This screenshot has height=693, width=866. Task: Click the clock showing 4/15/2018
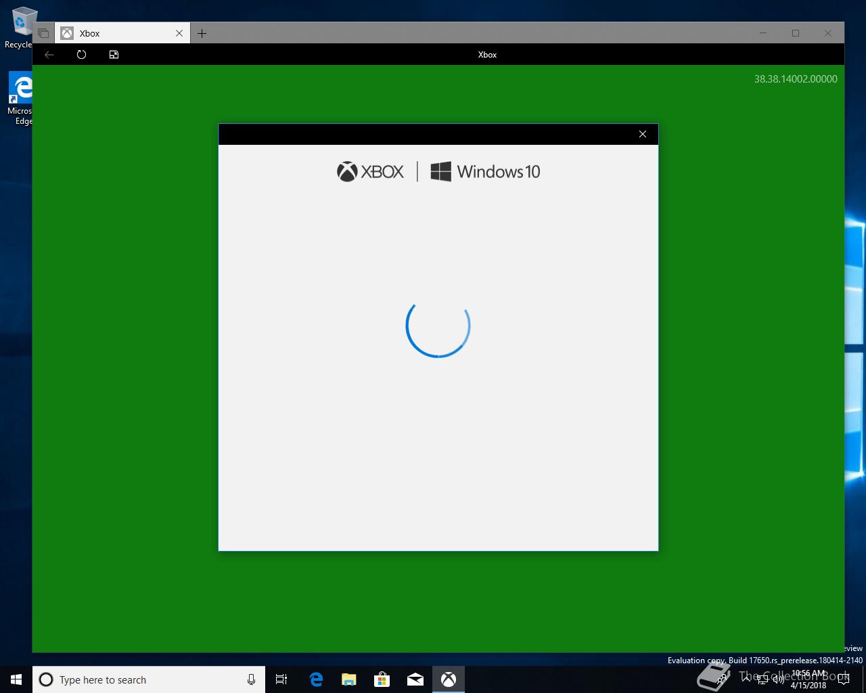(x=808, y=679)
